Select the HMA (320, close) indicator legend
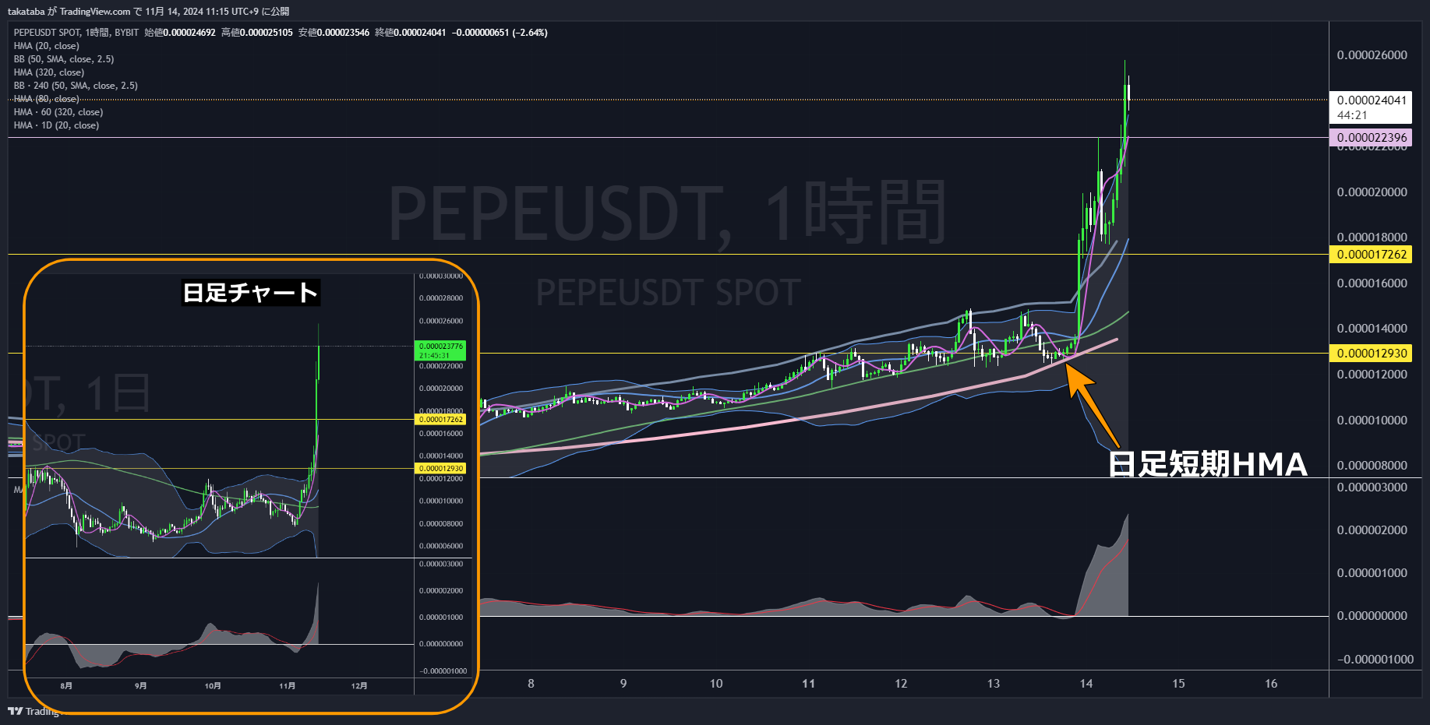 coord(49,72)
